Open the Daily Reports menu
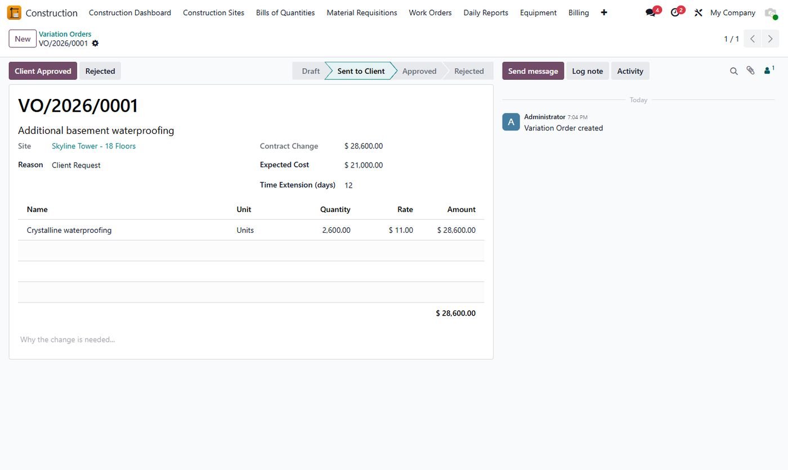Viewport: 788px width, 470px height. [x=486, y=12]
